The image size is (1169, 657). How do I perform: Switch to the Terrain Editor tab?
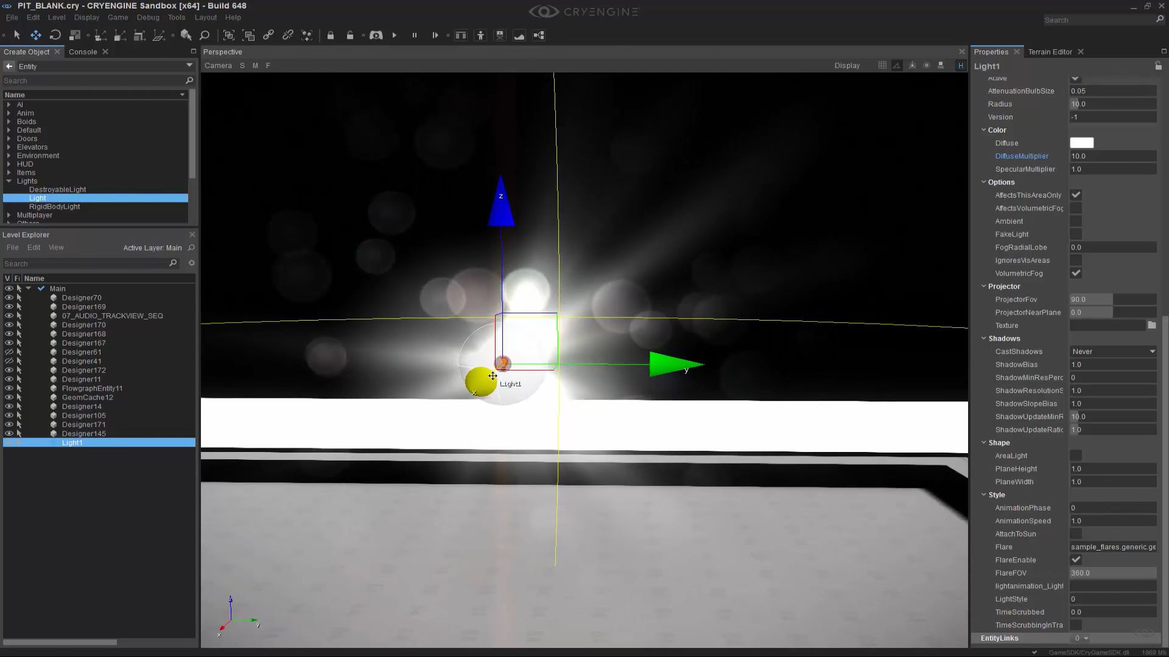1050,52
